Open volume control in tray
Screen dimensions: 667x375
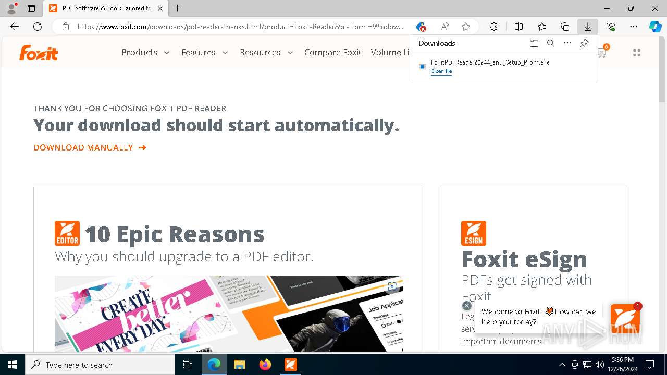pos(600,365)
